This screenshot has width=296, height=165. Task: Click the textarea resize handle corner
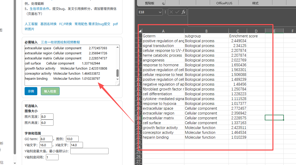(118, 84)
